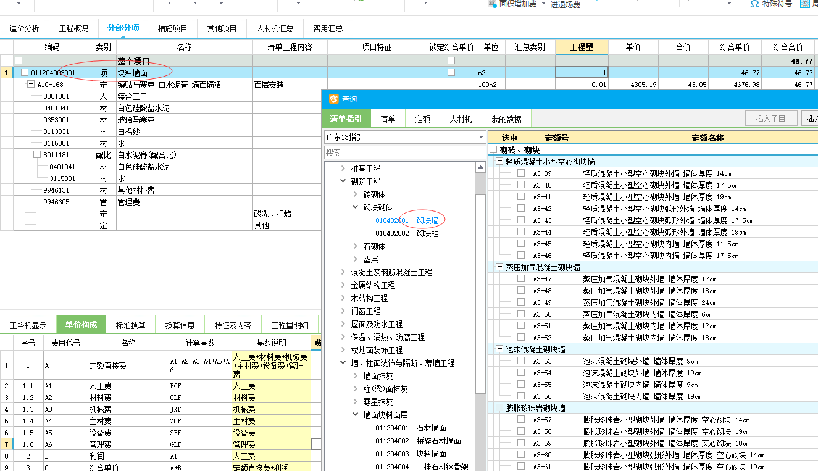818x471 pixels.
Task: Select tree item 011204001 石材墙面
Action: click(411, 428)
